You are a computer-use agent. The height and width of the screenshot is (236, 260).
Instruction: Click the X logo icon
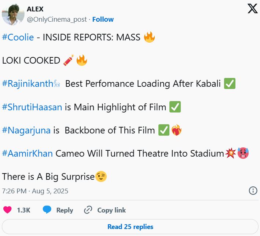253,9
